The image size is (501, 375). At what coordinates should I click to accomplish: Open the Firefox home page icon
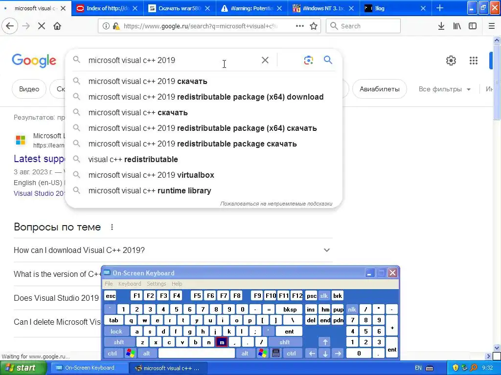pos(57,26)
